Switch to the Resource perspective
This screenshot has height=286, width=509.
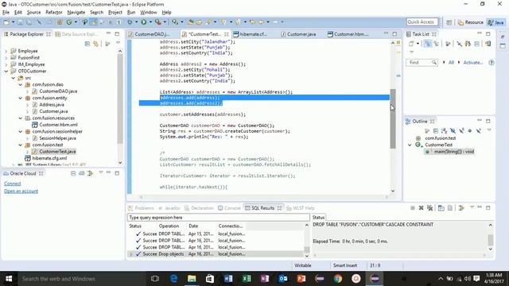pyautogui.click(x=471, y=22)
